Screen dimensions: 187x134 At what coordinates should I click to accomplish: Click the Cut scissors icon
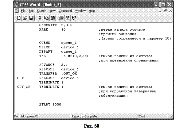click(40, 18)
